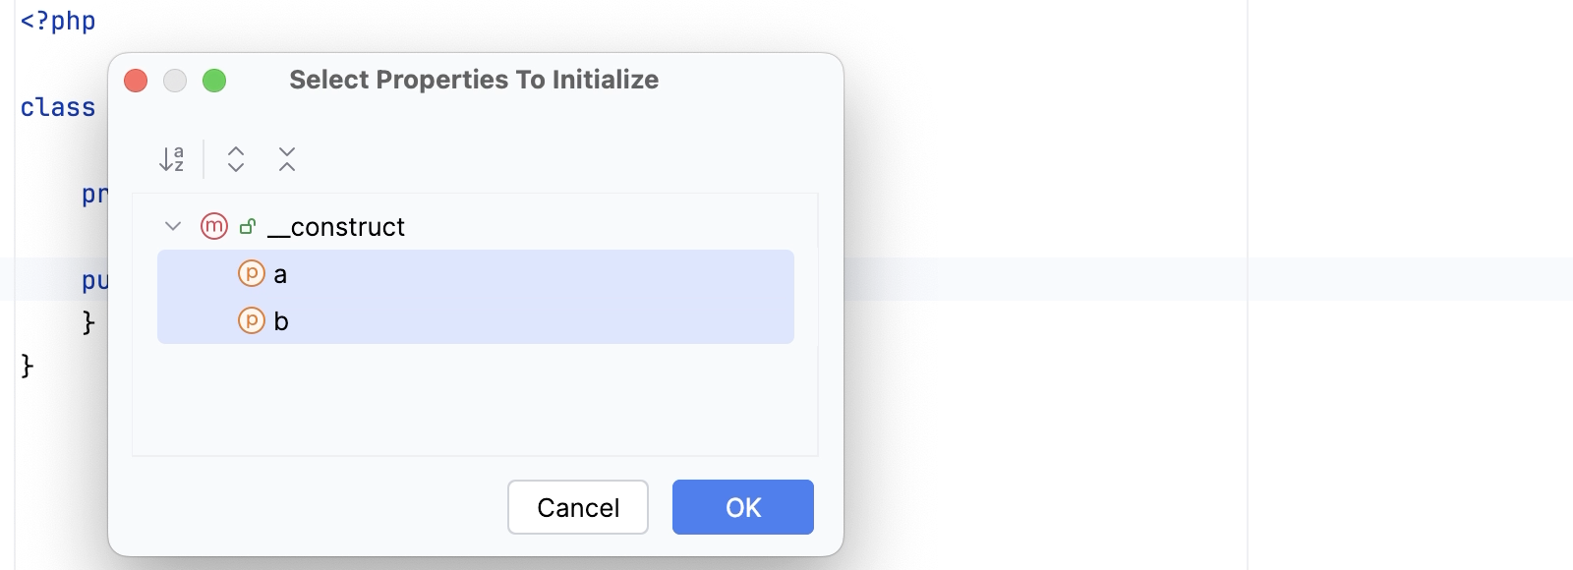Click the green zoom traffic light
This screenshot has height=570, width=1573.
214,81
